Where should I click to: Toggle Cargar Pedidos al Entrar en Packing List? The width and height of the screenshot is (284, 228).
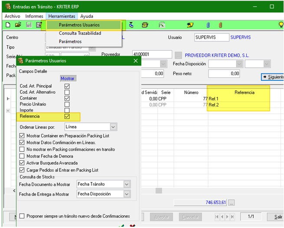[22, 170]
